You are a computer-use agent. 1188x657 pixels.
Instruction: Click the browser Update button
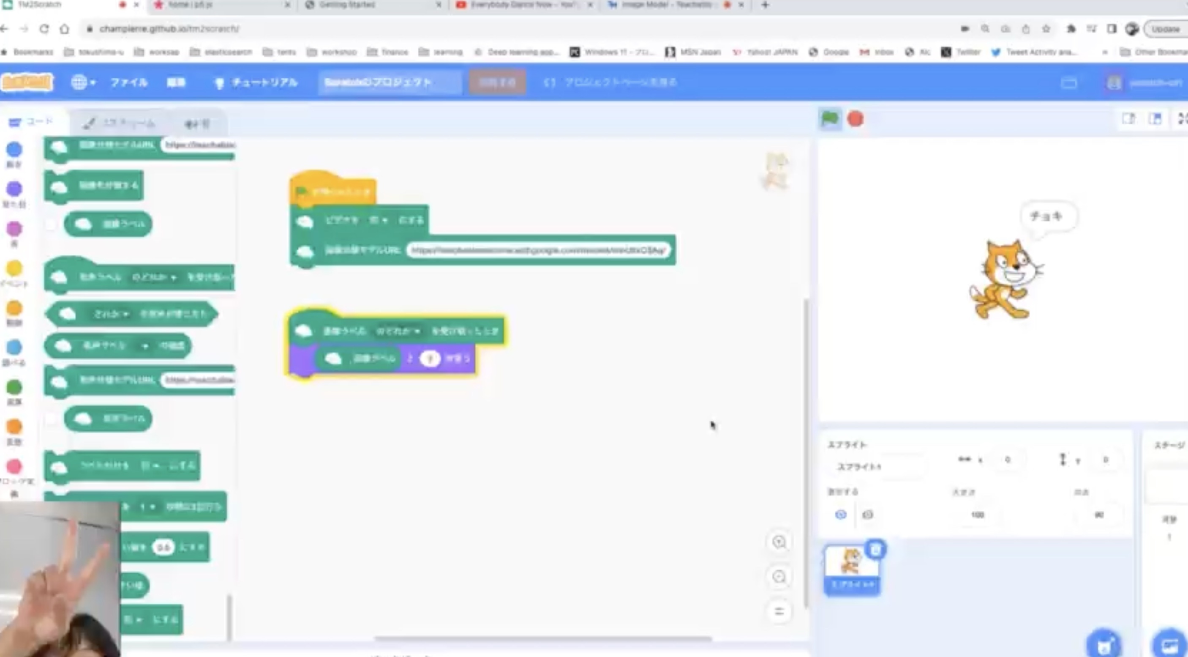[1166, 29]
